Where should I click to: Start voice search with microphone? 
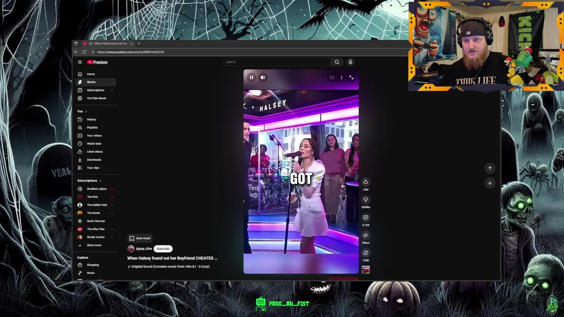(x=350, y=62)
